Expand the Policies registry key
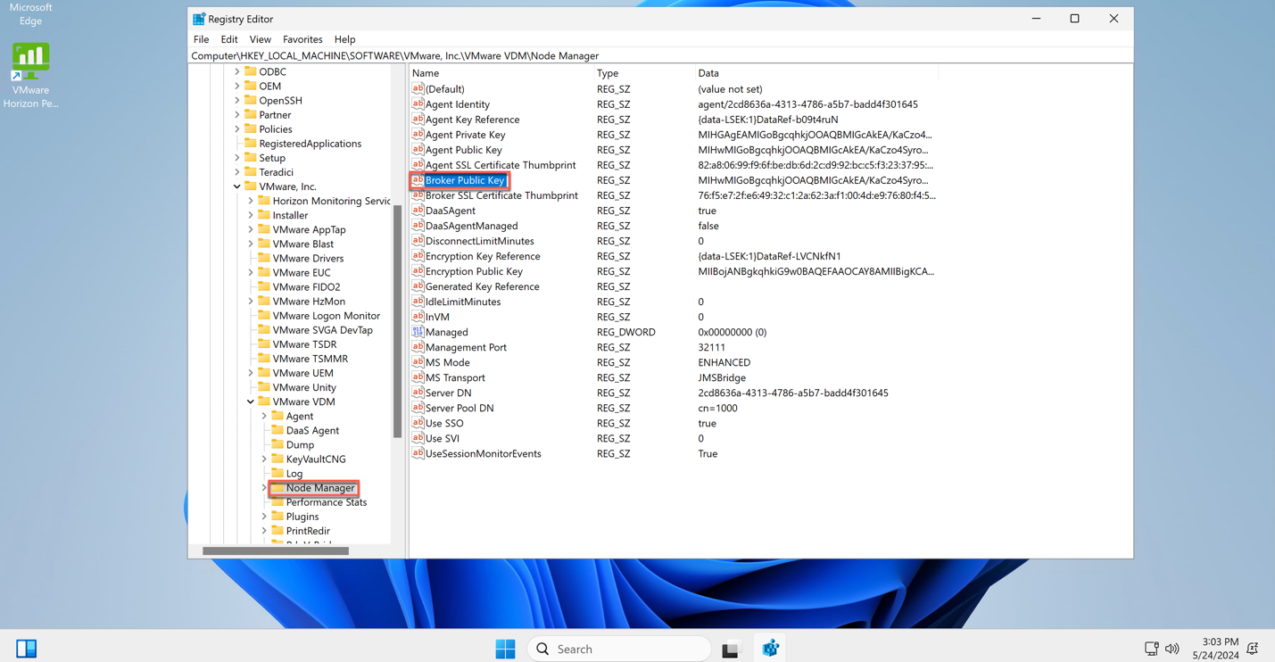This screenshot has height=662, width=1275. point(237,129)
